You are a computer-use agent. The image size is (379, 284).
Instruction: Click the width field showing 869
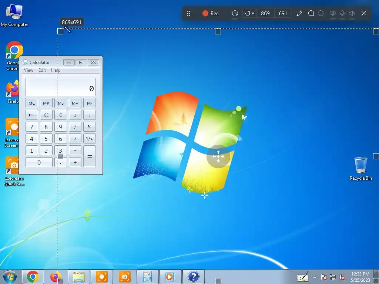(x=265, y=13)
